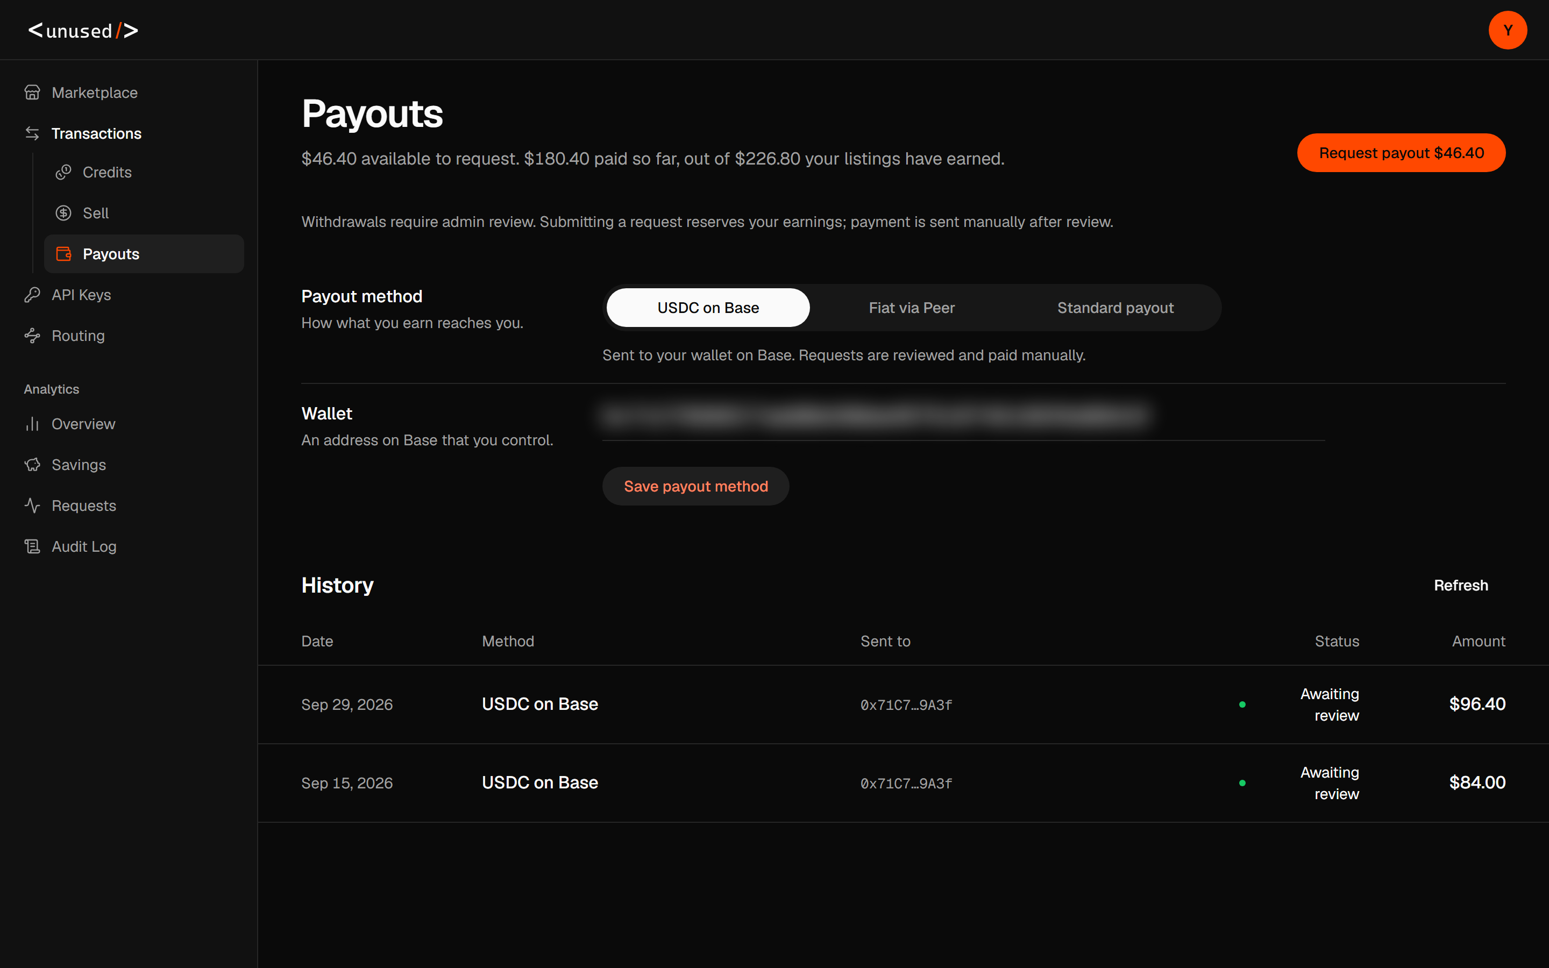This screenshot has width=1549, height=968.
Task: Select the USDC on Base payout method
Action: tap(708, 308)
